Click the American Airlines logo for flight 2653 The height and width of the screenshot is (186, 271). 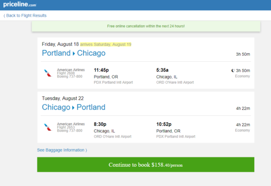tap(48, 127)
